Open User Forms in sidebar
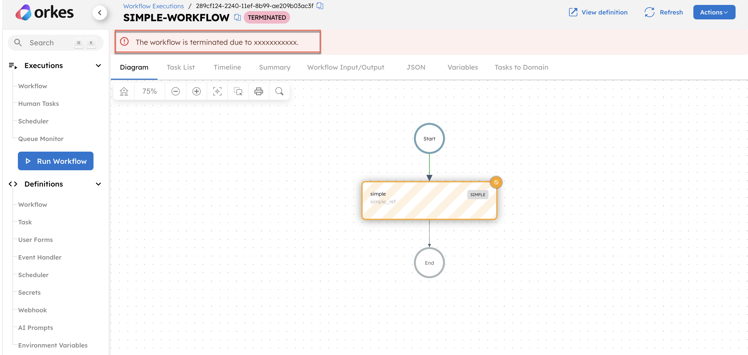Image resolution: width=748 pixels, height=355 pixels. coord(35,240)
